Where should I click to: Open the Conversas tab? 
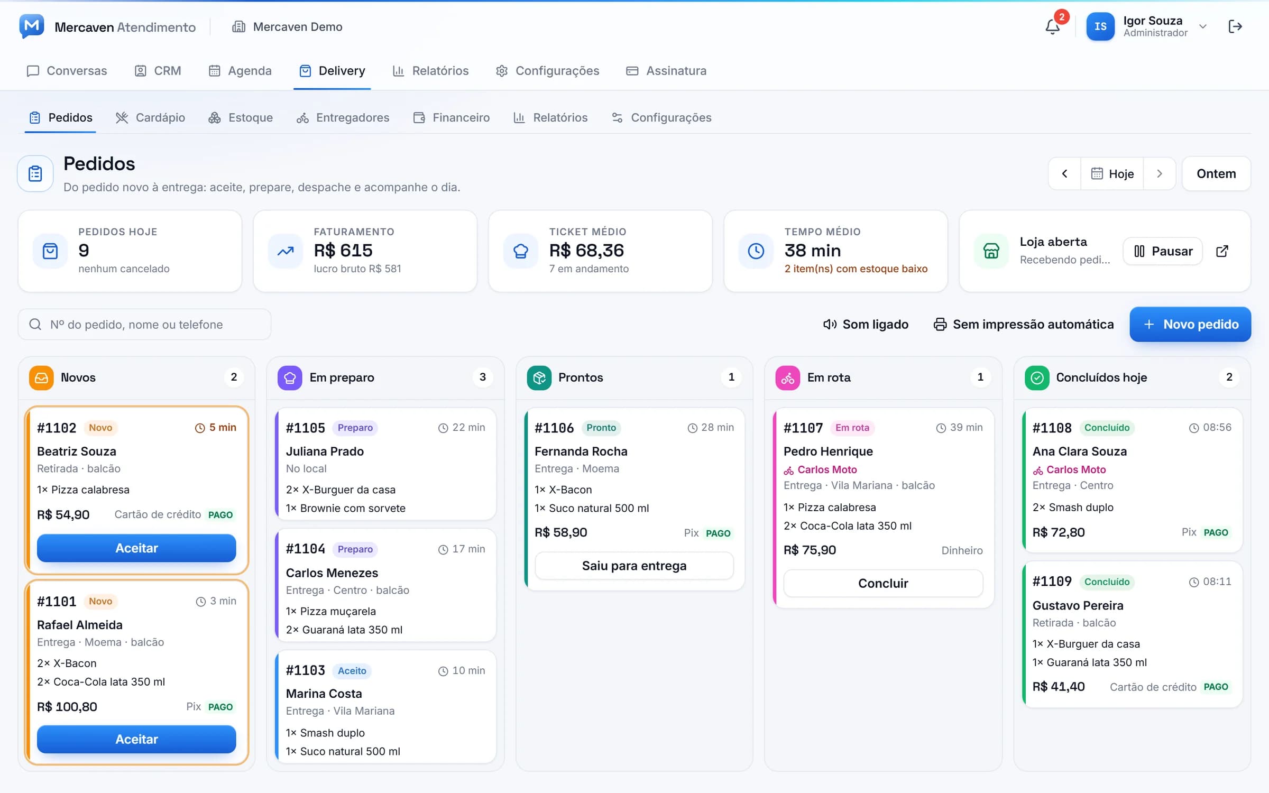(x=67, y=71)
